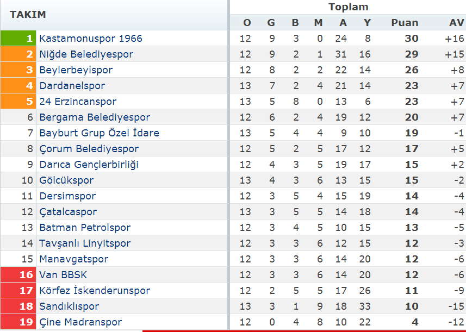Open Çine Madranspor team page
The width and height of the screenshot is (466, 332).
coord(80,322)
